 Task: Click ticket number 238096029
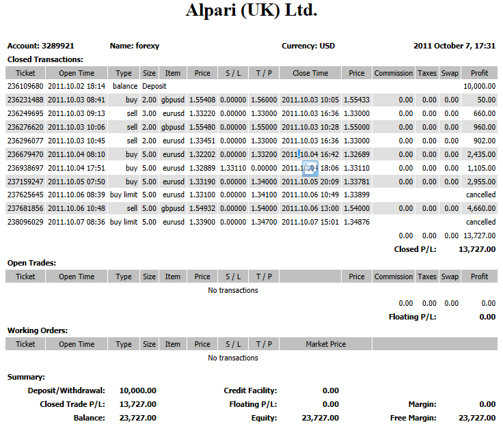[x=25, y=222]
